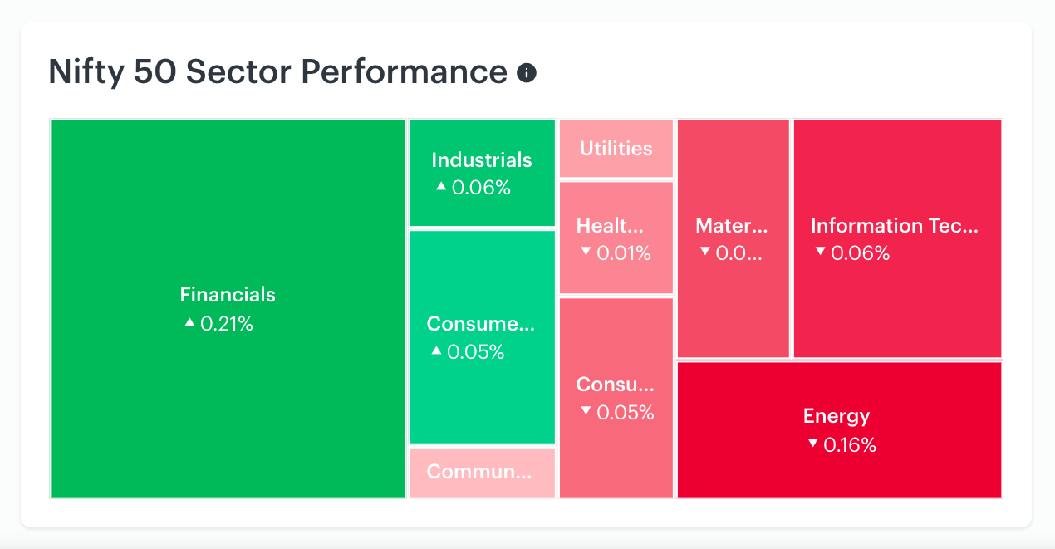Click the up arrow in Financials tile
This screenshot has height=549, width=1055.
tap(189, 322)
